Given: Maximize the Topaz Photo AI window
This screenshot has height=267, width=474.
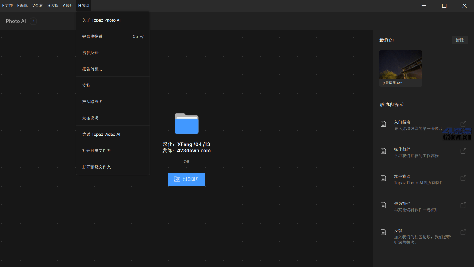Looking at the screenshot, I should click(x=444, y=6).
